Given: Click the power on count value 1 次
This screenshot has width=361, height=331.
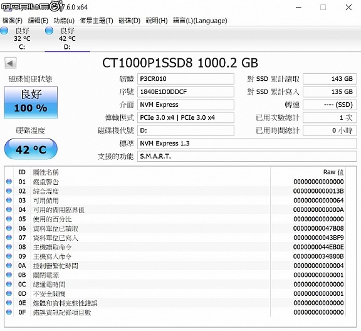Looking at the screenshot, I should [x=330, y=118].
